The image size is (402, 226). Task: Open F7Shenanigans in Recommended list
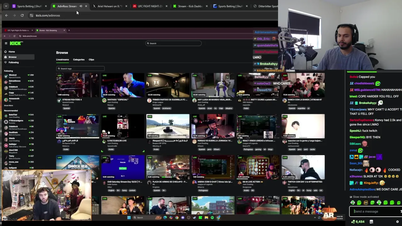[18, 121]
